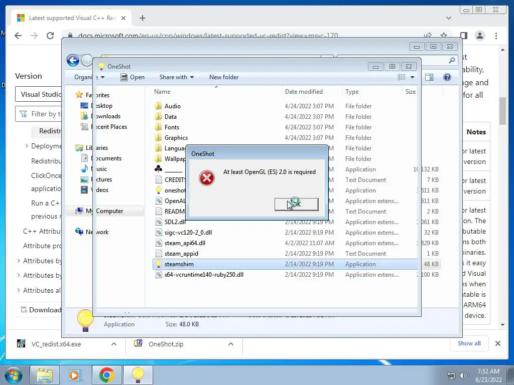
Task: Go back in back Explorer window
Action: coord(73,61)
